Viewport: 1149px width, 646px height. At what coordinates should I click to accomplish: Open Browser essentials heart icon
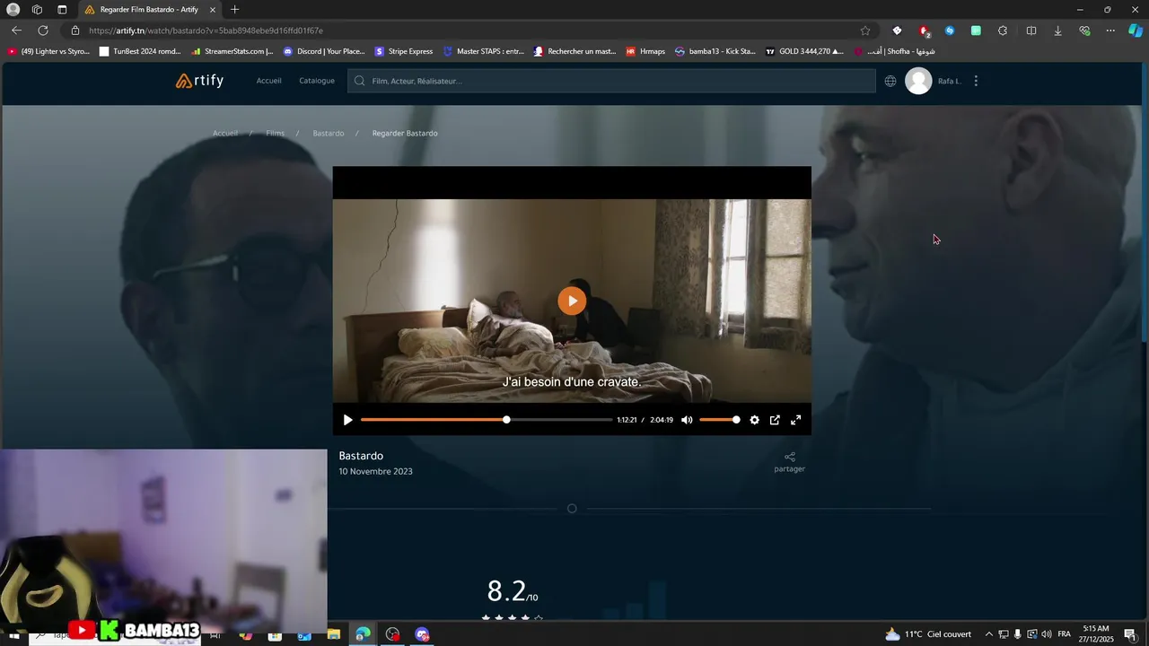(1084, 31)
